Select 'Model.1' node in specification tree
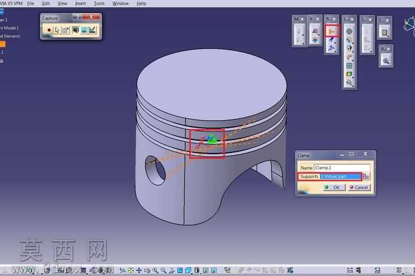The height and width of the screenshot is (276, 415). (x=9, y=28)
